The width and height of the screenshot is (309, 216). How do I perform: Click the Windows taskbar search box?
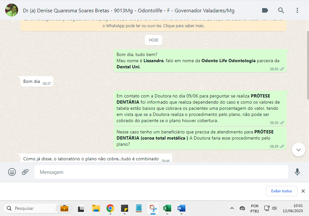pyautogui.click(x=39, y=208)
